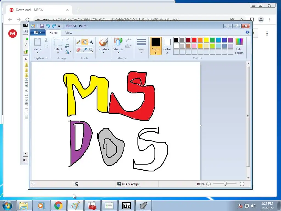Image resolution: width=281 pixels, height=211 pixels.
Task: Click the Copy icon in Clipboard group
Action: point(46,46)
